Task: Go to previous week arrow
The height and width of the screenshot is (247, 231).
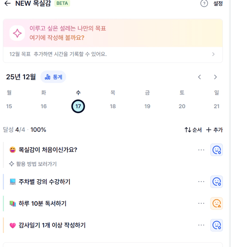Action: [x=199, y=77]
